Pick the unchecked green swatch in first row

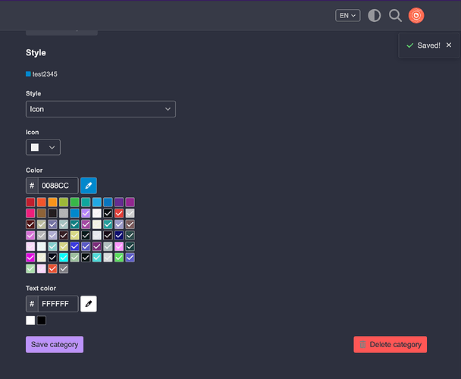click(74, 202)
